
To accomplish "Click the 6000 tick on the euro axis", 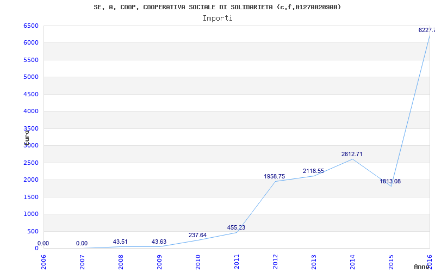I will (31, 43).
